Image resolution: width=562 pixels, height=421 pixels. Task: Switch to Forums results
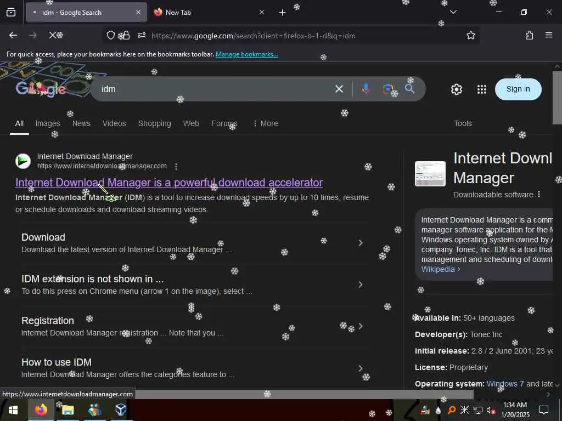tap(224, 123)
